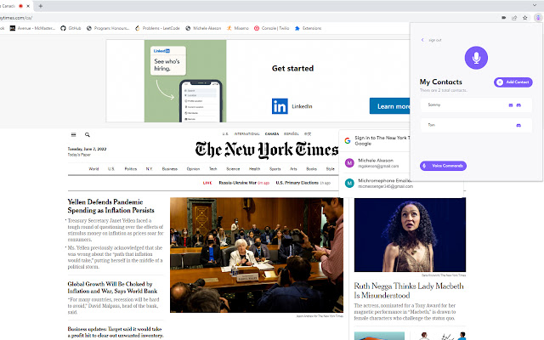Bookmark this page with the star icon

point(525,18)
